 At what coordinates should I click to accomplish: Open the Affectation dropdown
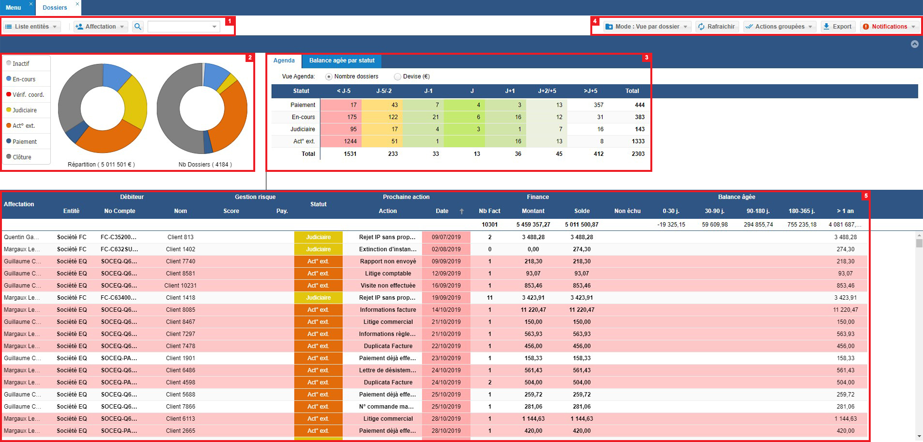pos(101,27)
